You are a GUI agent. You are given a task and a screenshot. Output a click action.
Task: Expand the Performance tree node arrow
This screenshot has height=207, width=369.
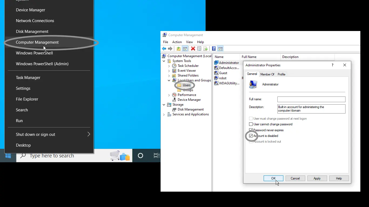click(169, 95)
